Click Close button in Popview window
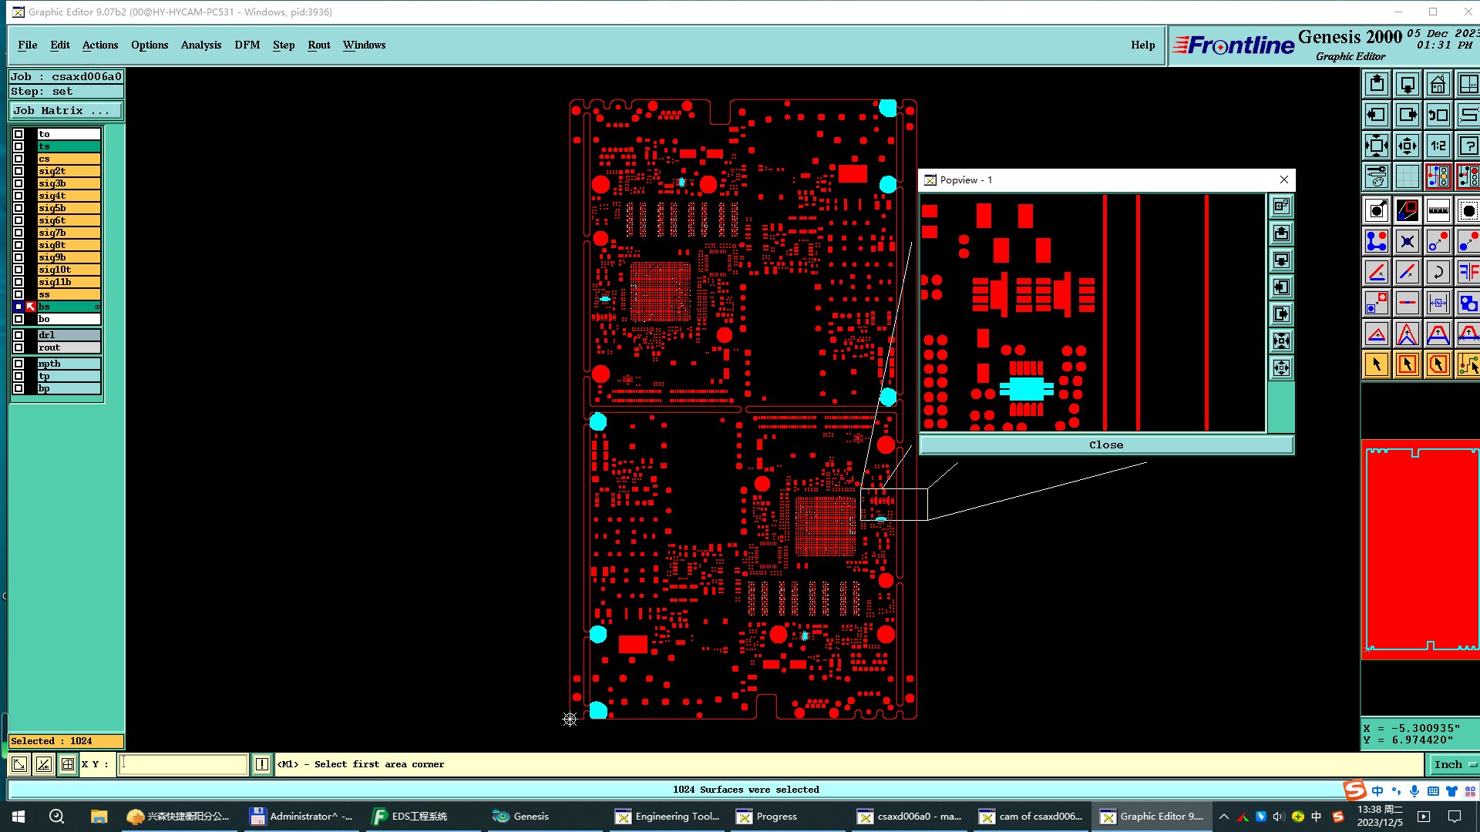The width and height of the screenshot is (1480, 832). tap(1105, 445)
